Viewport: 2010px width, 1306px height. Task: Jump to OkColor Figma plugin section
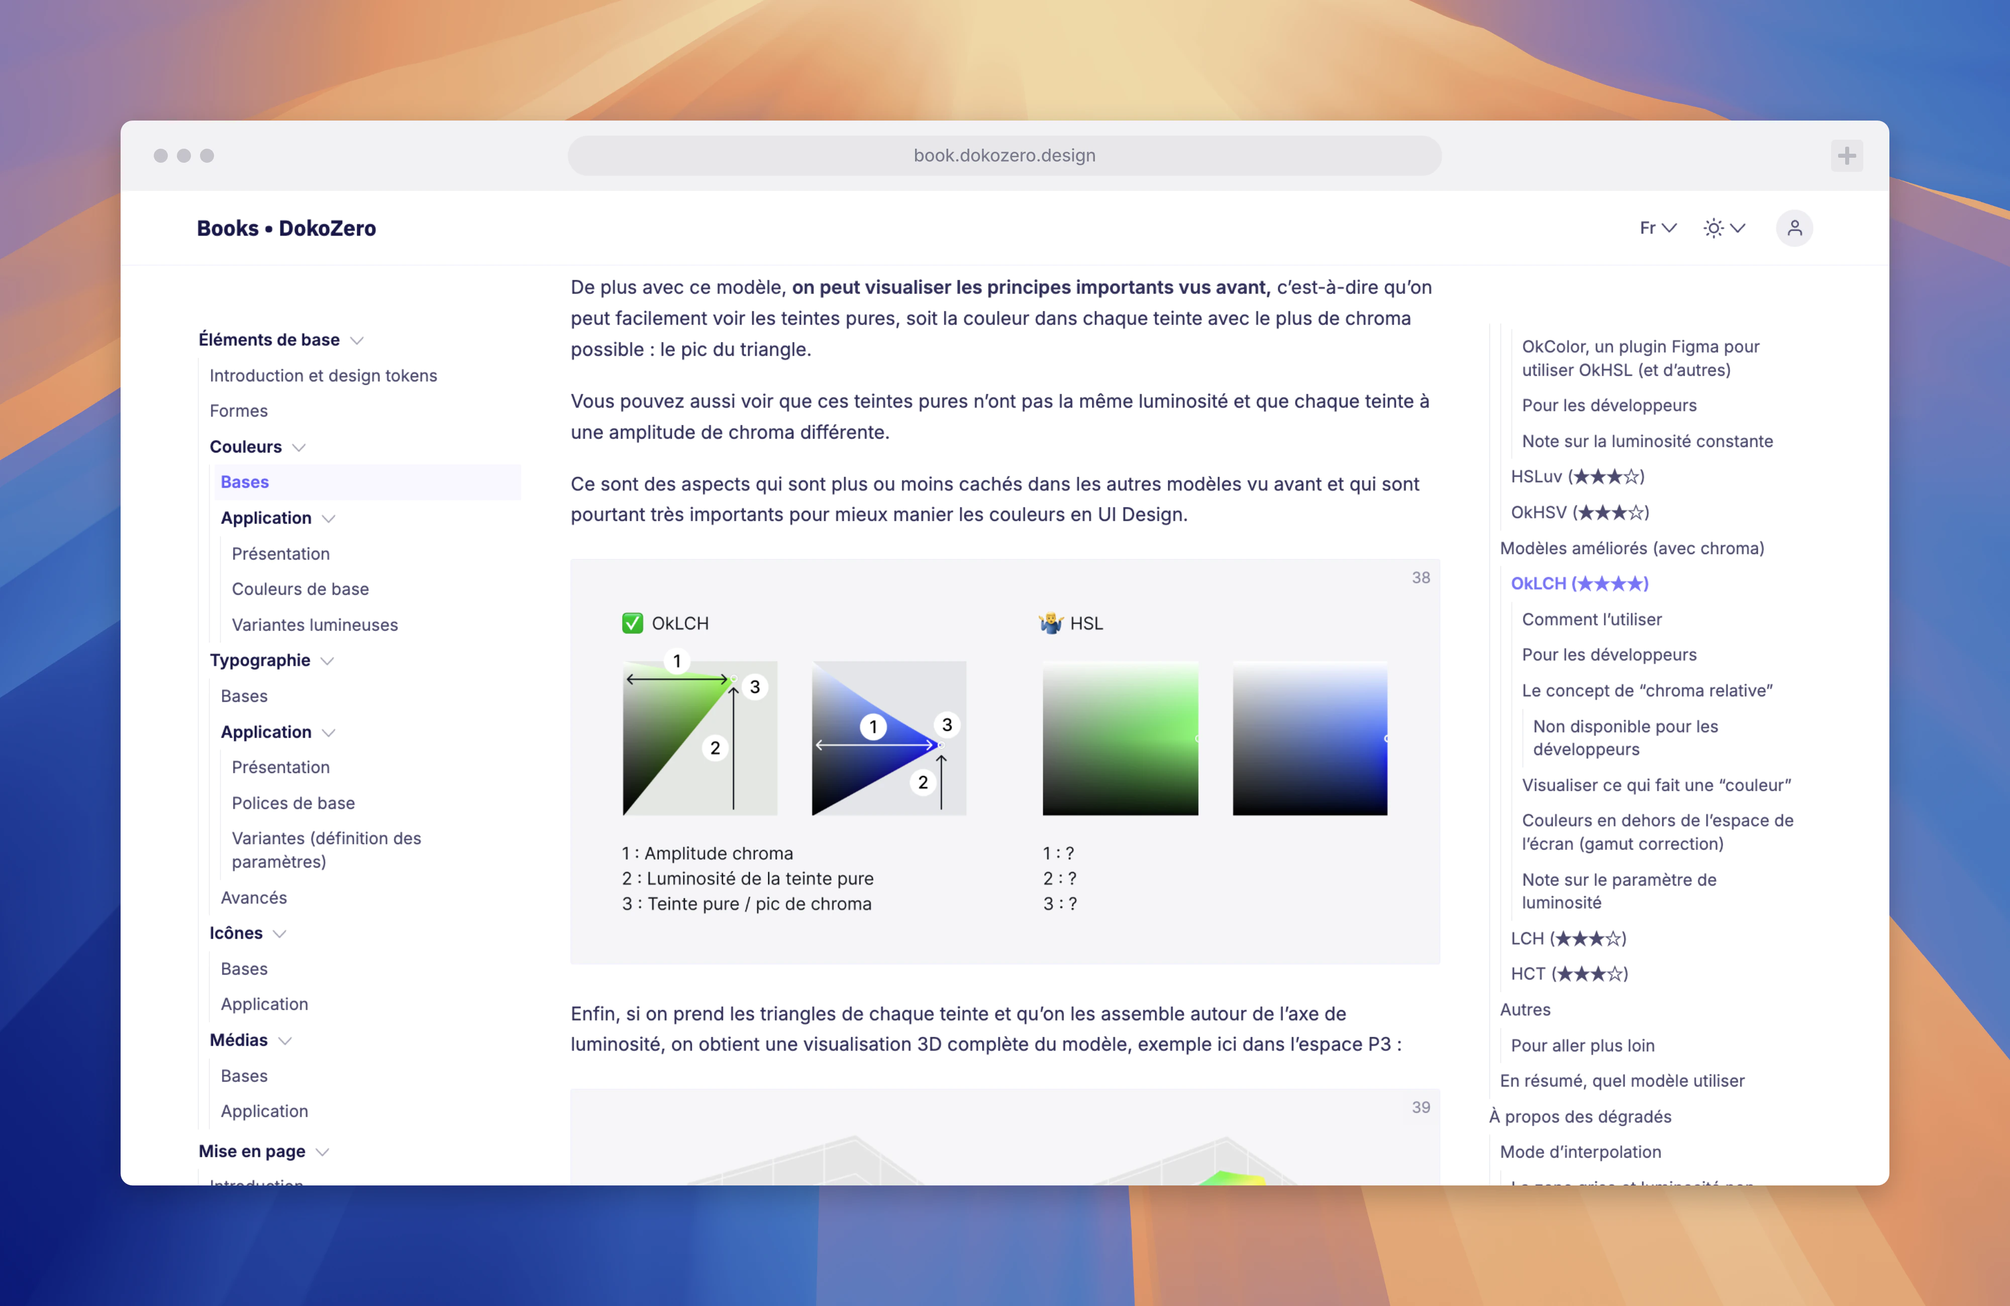(1641, 358)
